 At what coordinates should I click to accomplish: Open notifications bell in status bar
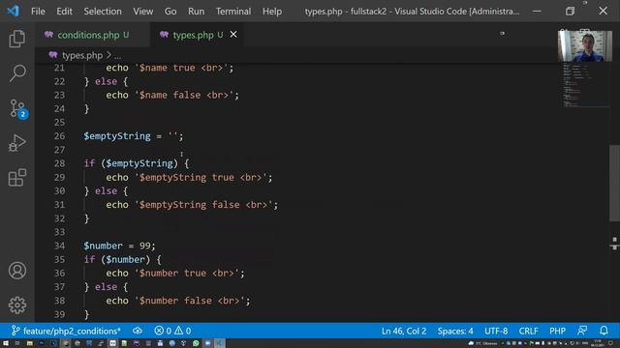pyautogui.click(x=604, y=331)
